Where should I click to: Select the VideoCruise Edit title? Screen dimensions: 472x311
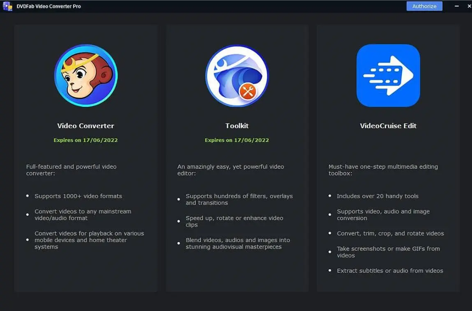[388, 125]
